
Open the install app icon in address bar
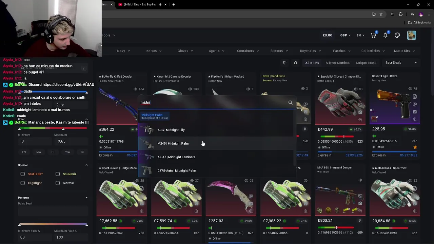click(374, 14)
